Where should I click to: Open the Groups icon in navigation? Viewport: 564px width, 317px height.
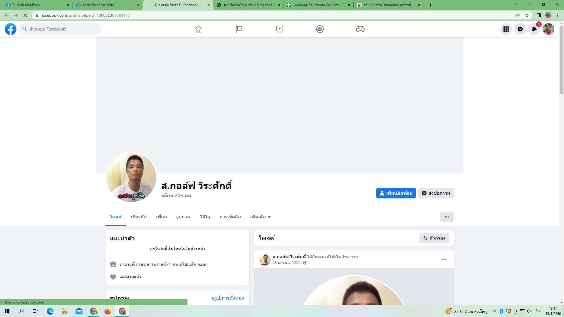pos(320,29)
